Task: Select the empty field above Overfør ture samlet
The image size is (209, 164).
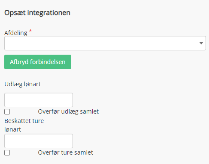Action: click(x=39, y=141)
